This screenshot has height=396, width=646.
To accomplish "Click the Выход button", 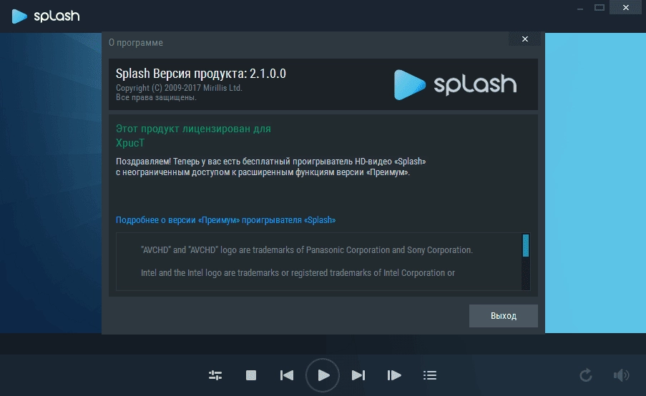I will [x=504, y=316].
